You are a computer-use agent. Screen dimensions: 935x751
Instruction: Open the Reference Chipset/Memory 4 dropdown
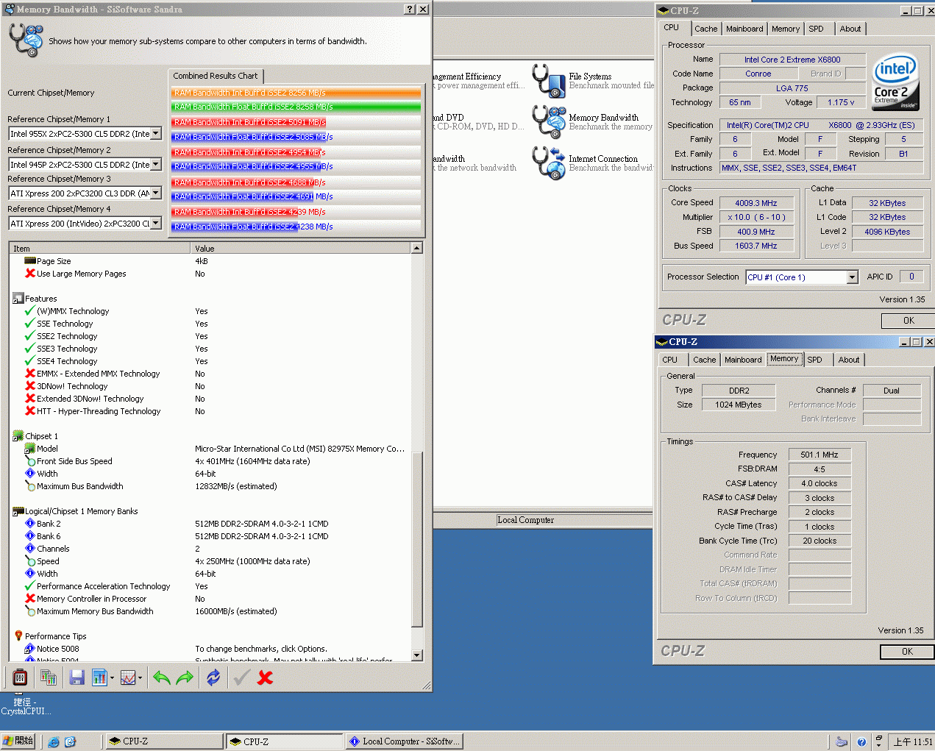coord(156,224)
